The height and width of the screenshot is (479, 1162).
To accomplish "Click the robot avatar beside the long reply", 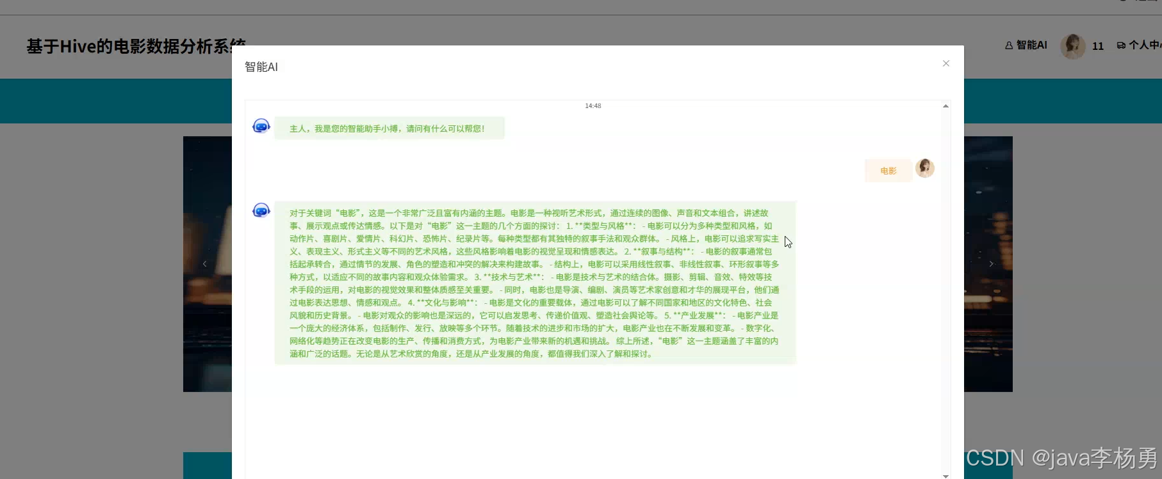I will tap(261, 210).
